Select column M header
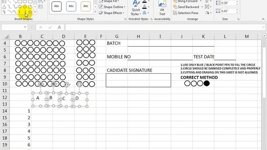 click(247, 37)
